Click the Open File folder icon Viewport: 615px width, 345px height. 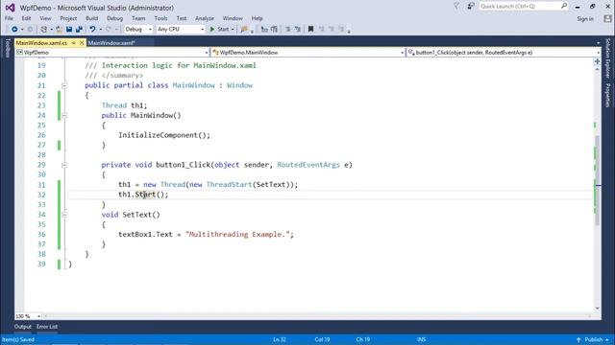pyautogui.click(x=60, y=30)
